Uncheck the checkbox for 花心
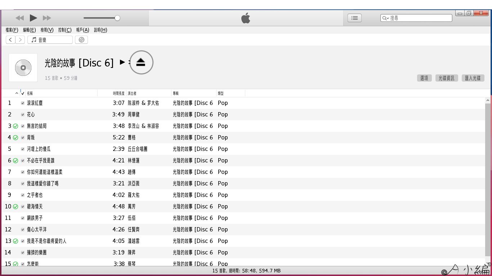Viewport: 492px width, 276px height. click(x=23, y=115)
